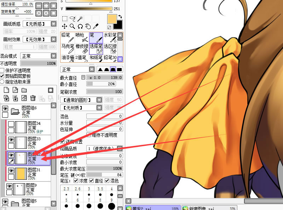Choose the 选区擦 selection eraser tool
283x210 pixels.
pyautogui.click(x=110, y=49)
